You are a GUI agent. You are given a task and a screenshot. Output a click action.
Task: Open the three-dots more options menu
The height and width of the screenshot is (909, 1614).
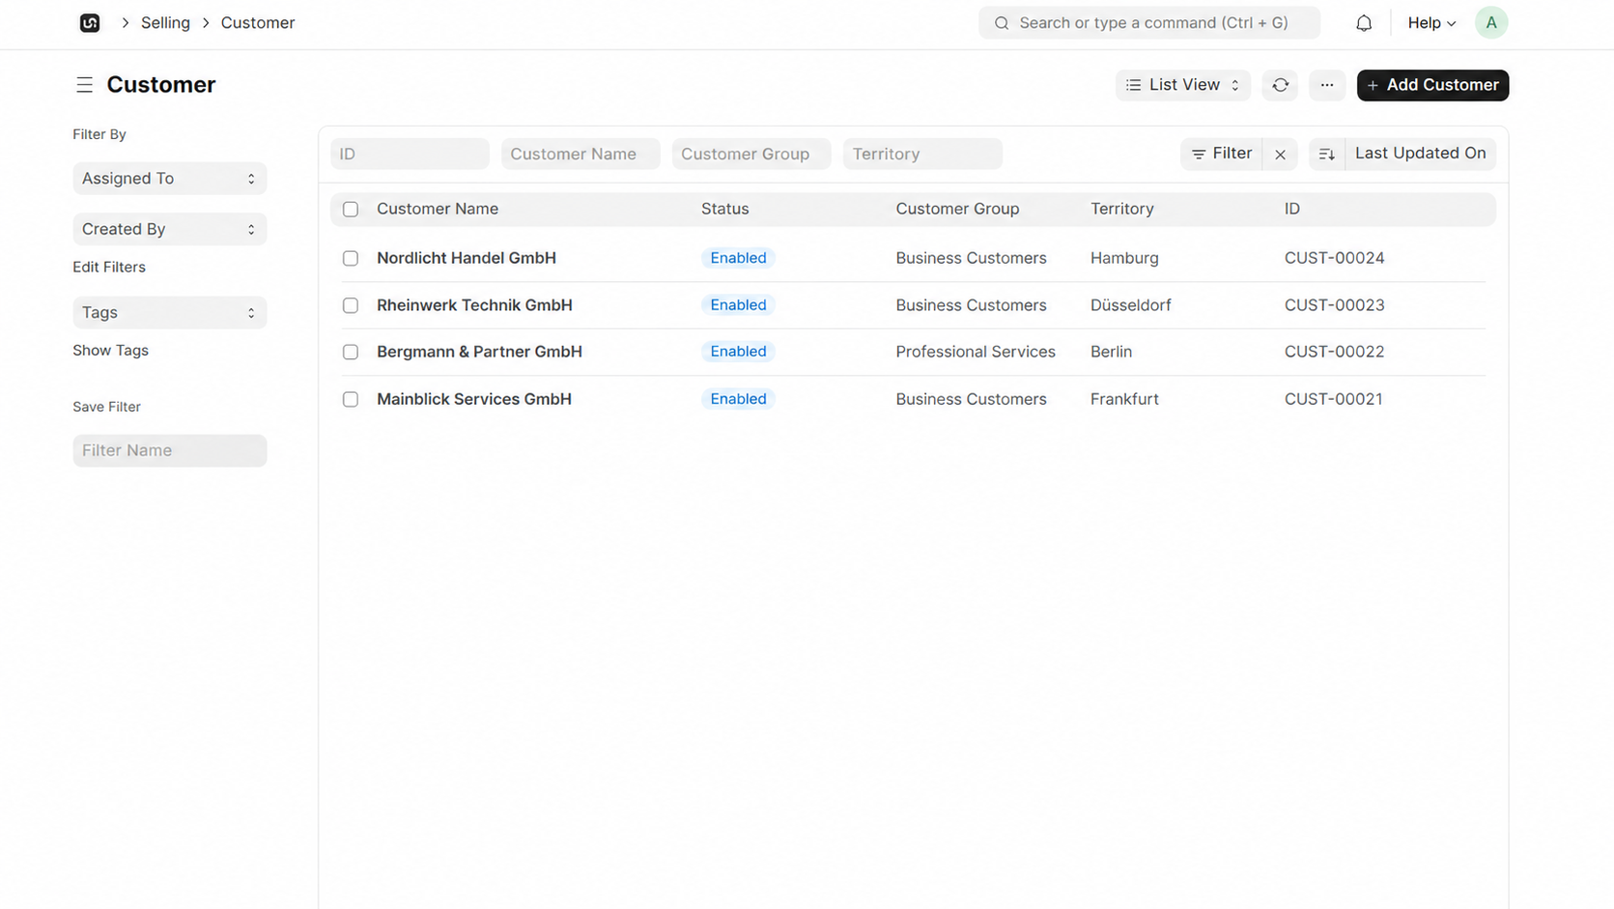click(1327, 85)
